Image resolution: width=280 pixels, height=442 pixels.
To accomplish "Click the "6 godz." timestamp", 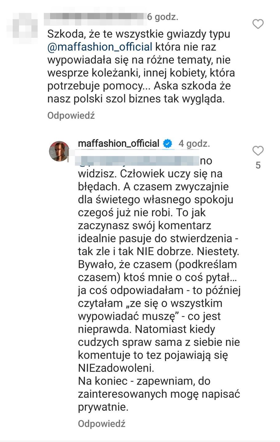I will point(163,17).
